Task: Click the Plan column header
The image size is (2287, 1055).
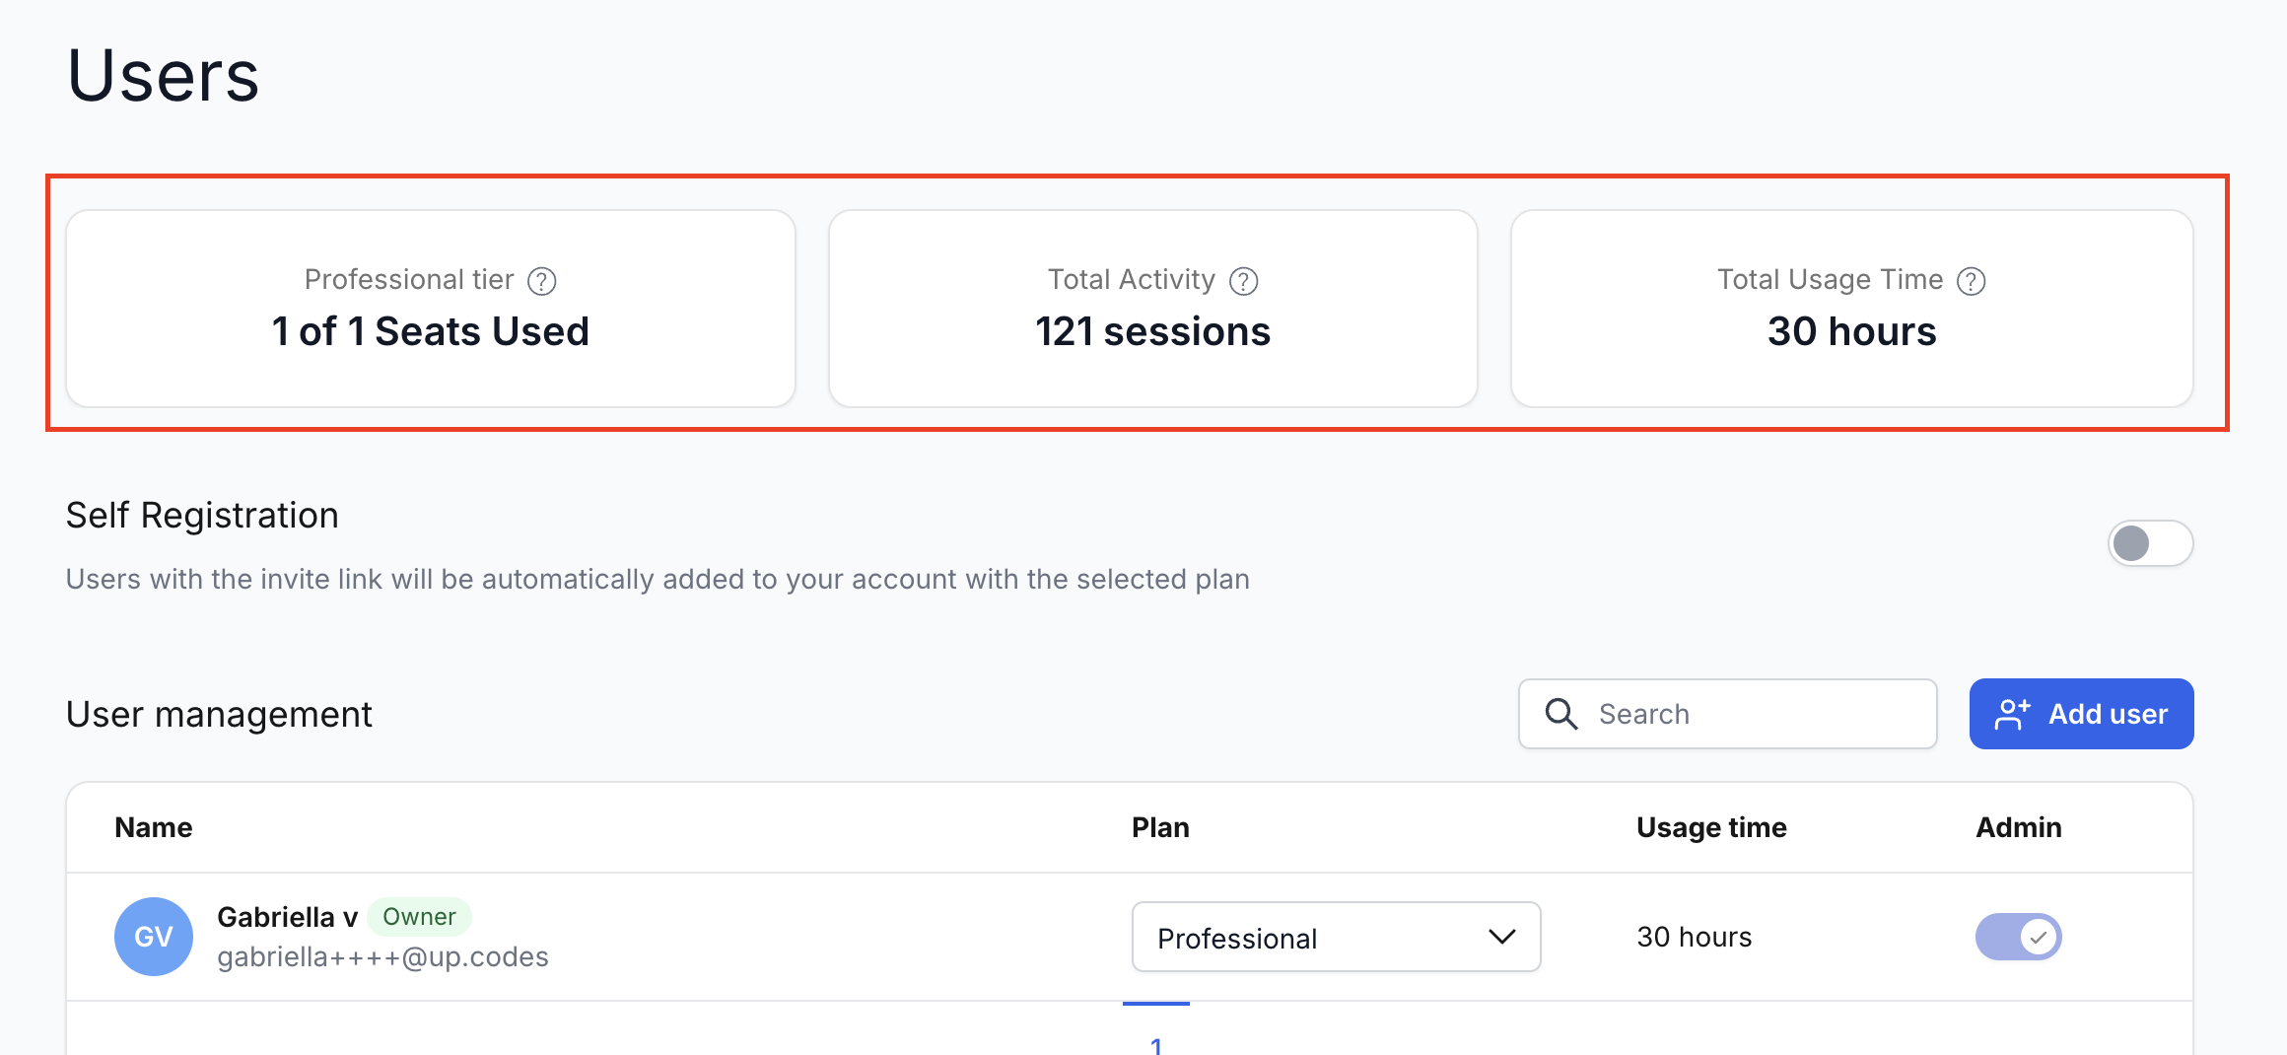Action: (1160, 827)
